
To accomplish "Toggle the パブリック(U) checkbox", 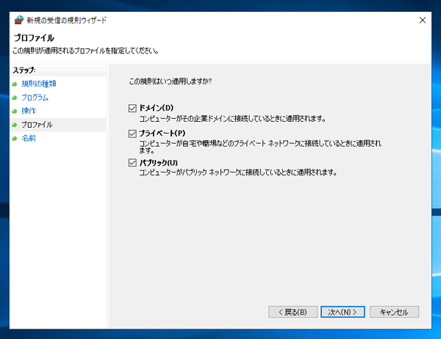I will point(132,163).
